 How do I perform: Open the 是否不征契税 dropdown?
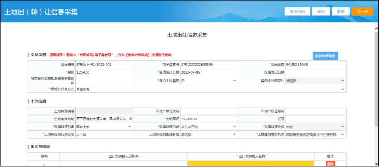[x=208, y=81]
